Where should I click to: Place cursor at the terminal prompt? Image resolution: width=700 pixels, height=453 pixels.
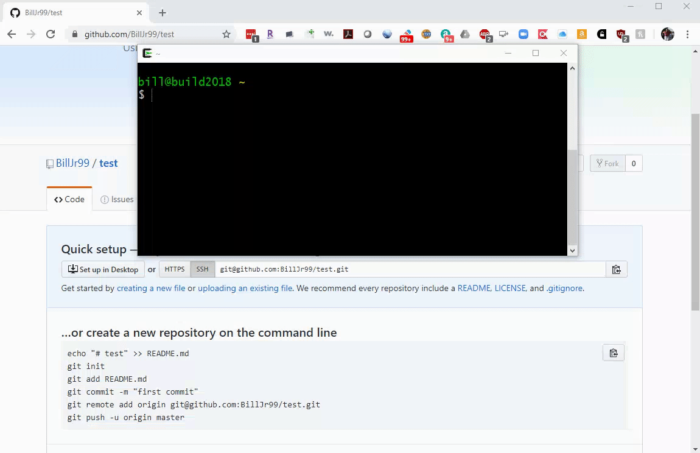tap(152, 95)
